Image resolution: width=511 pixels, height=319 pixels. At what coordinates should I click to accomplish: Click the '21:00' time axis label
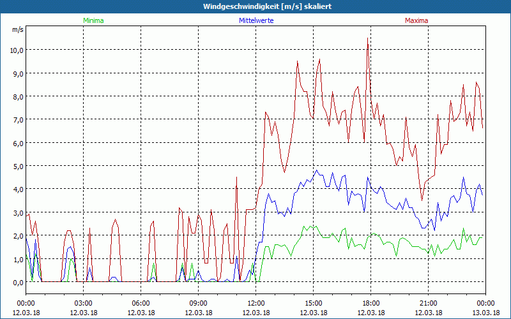pos(428,304)
